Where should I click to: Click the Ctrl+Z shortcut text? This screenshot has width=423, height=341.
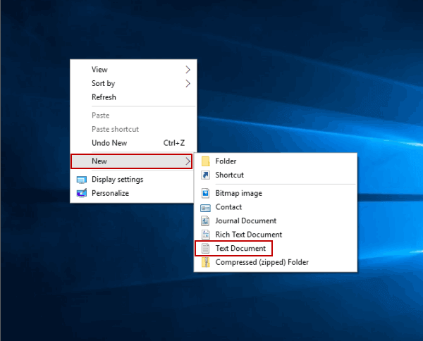(x=174, y=143)
